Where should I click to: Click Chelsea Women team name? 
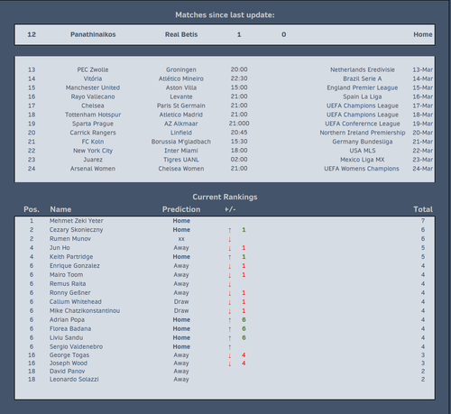pos(181,169)
